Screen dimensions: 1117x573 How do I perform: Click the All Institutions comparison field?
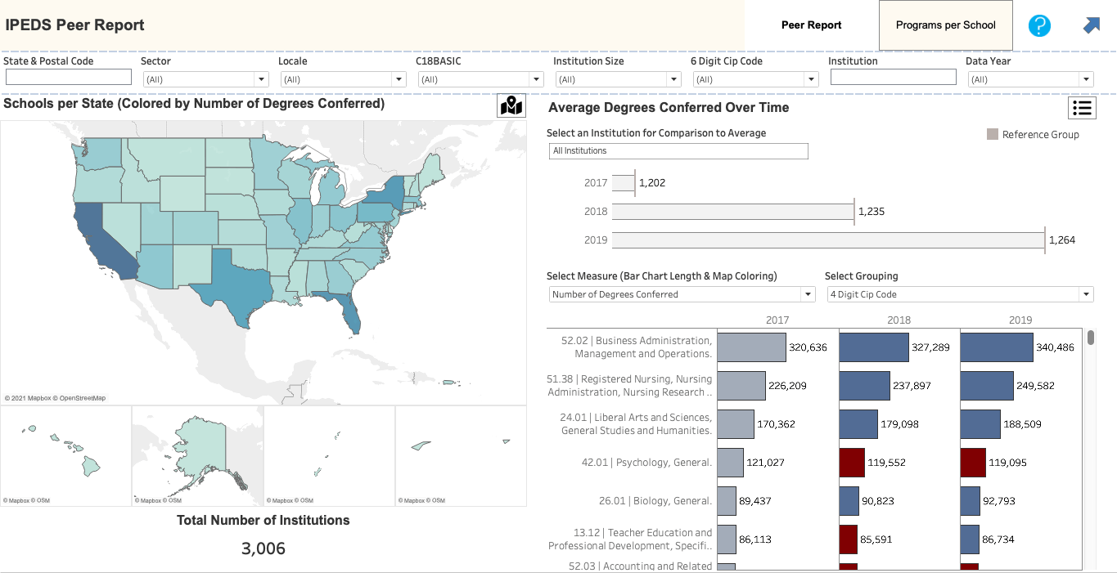678,151
